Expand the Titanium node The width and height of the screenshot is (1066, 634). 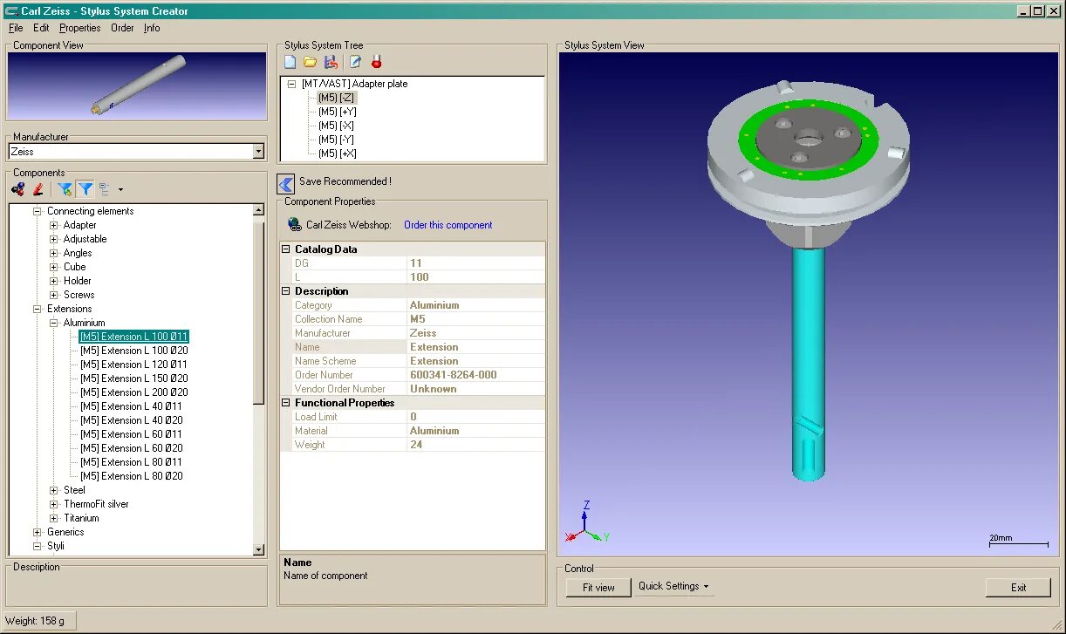53,518
